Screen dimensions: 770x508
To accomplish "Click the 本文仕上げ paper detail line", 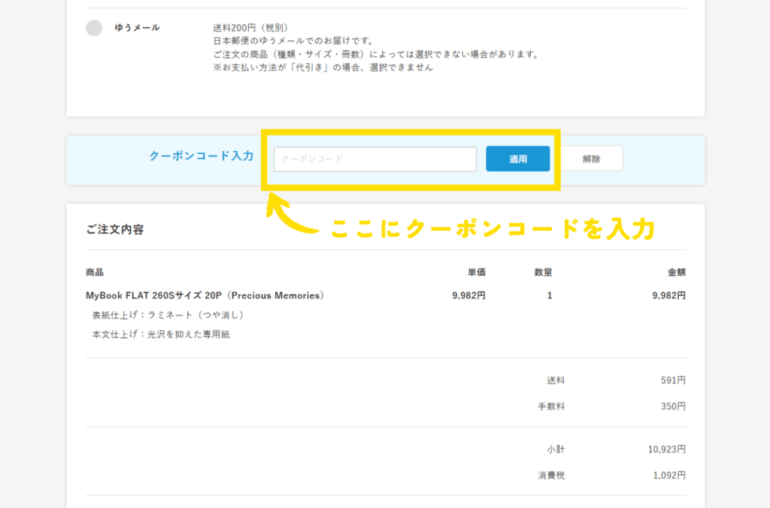I will [x=161, y=334].
